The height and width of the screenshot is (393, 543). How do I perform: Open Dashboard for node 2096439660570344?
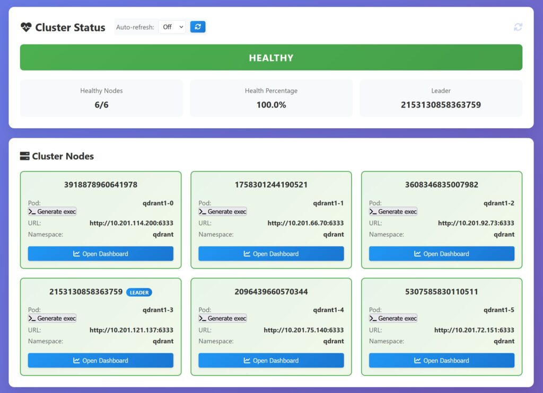click(271, 361)
